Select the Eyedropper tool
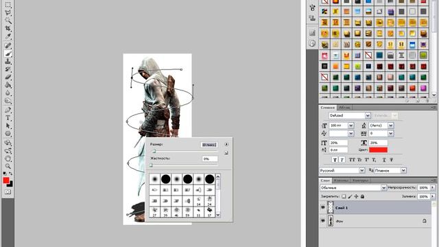439x247 pixels. tap(8, 36)
